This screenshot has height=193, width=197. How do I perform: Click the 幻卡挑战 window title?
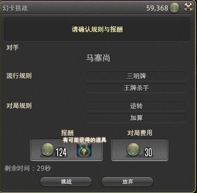pyautogui.click(x=15, y=8)
